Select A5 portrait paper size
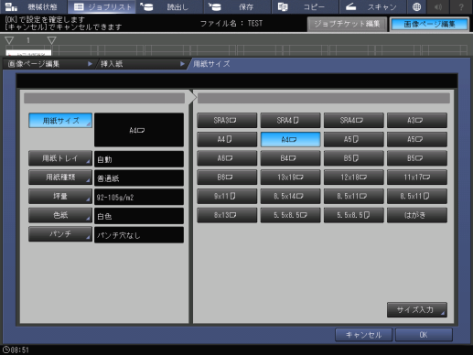 coord(354,139)
